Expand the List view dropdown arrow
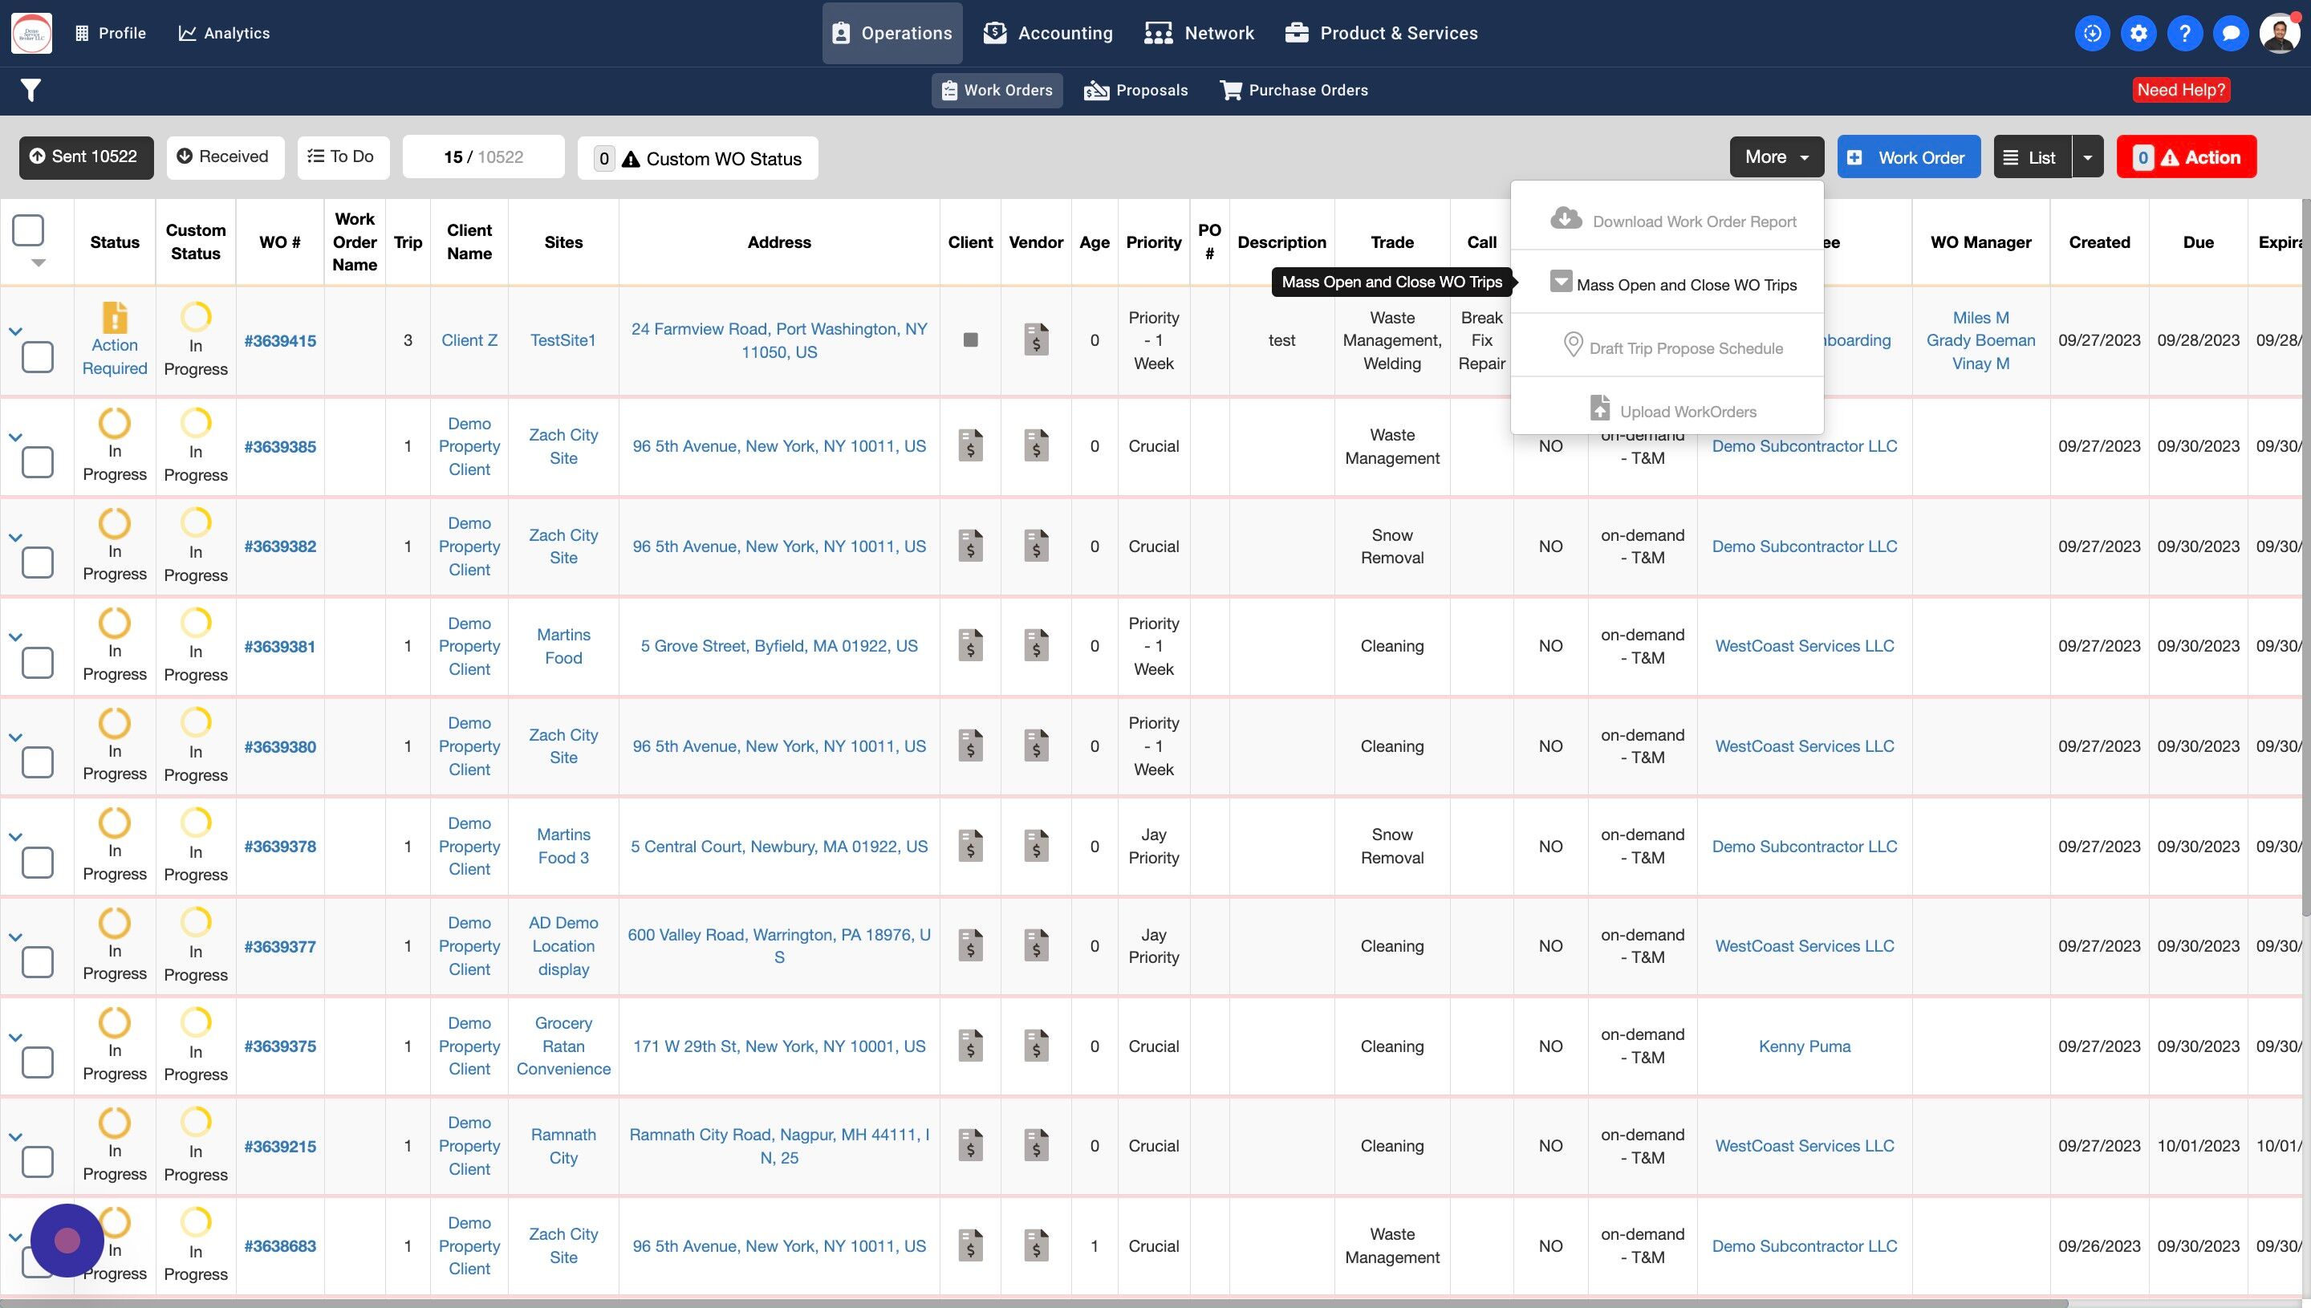Viewport: 2311px width, 1308px height. tap(2087, 157)
